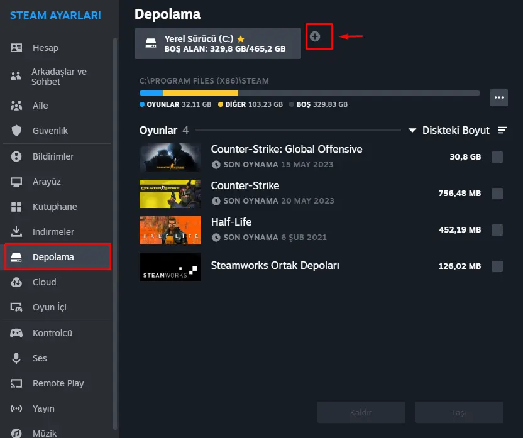The image size is (523, 438).
Task: Open the Hesap settings section
Action: click(x=57, y=48)
